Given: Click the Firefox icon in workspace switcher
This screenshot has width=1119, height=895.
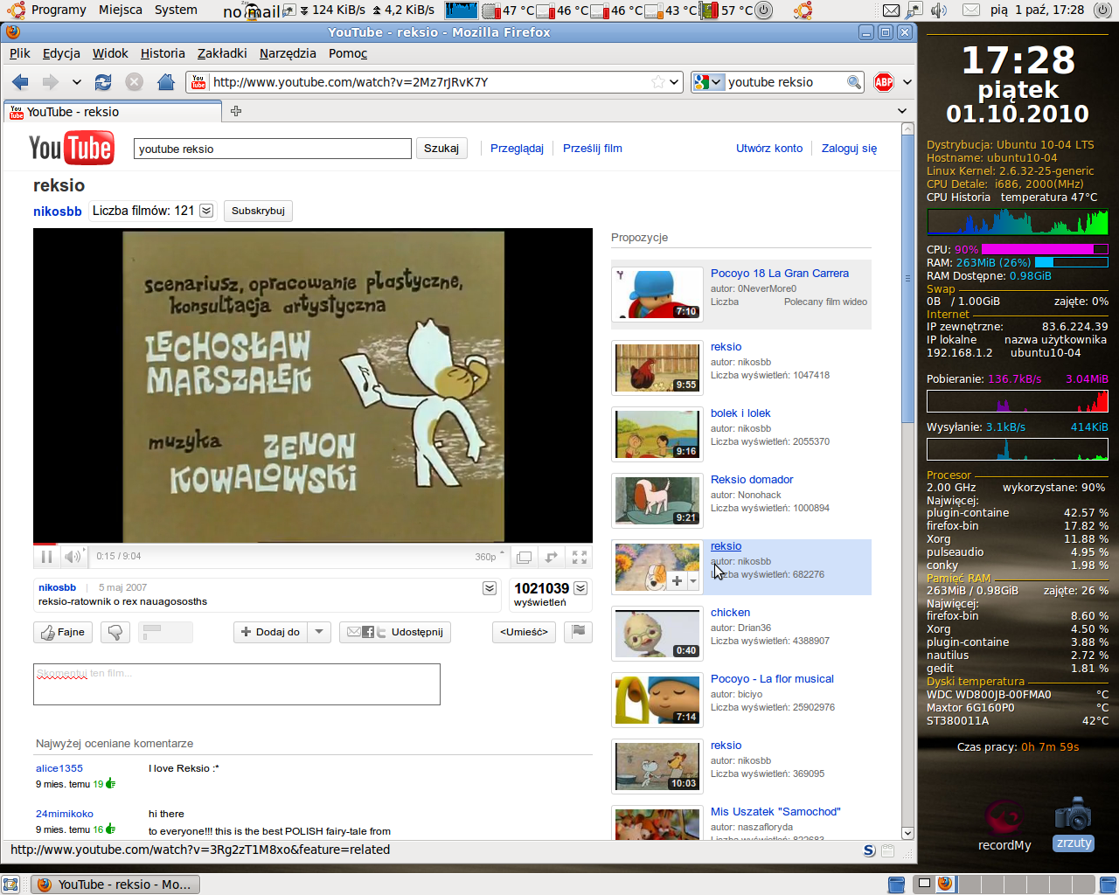Looking at the screenshot, I should pyautogui.click(x=944, y=884).
